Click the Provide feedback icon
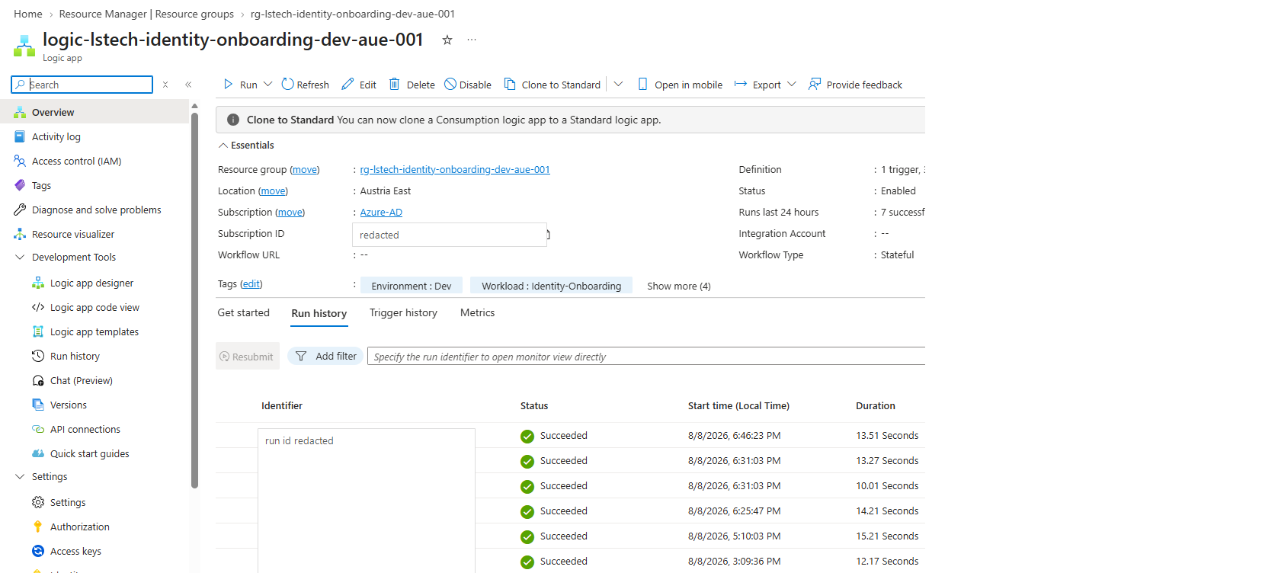Image resolution: width=1278 pixels, height=573 pixels. [x=815, y=84]
